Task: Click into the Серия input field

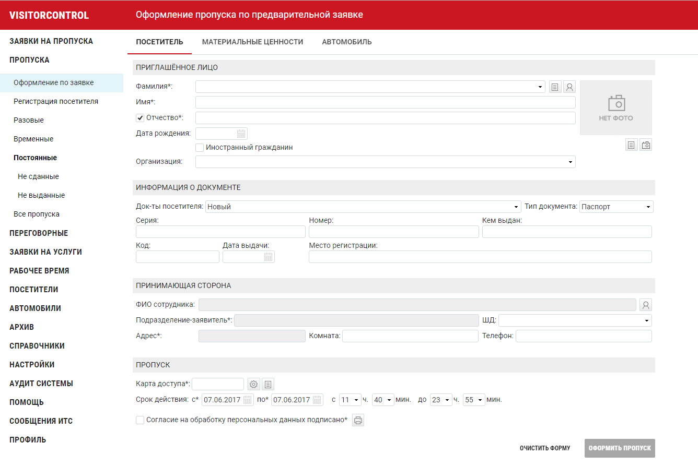Action: (220, 232)
